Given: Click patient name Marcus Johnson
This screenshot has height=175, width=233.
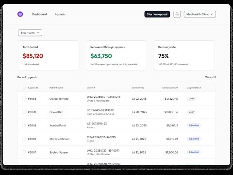Looking at the screenshot, I should pos(59,139).
